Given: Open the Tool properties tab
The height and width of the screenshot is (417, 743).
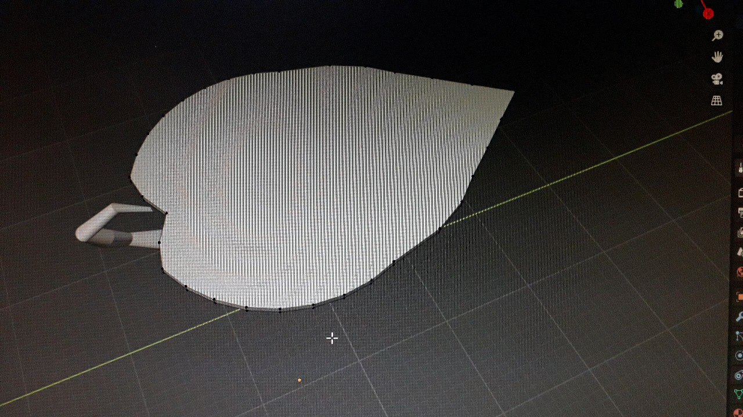Looking at the screenshot, I should [741, 169].
